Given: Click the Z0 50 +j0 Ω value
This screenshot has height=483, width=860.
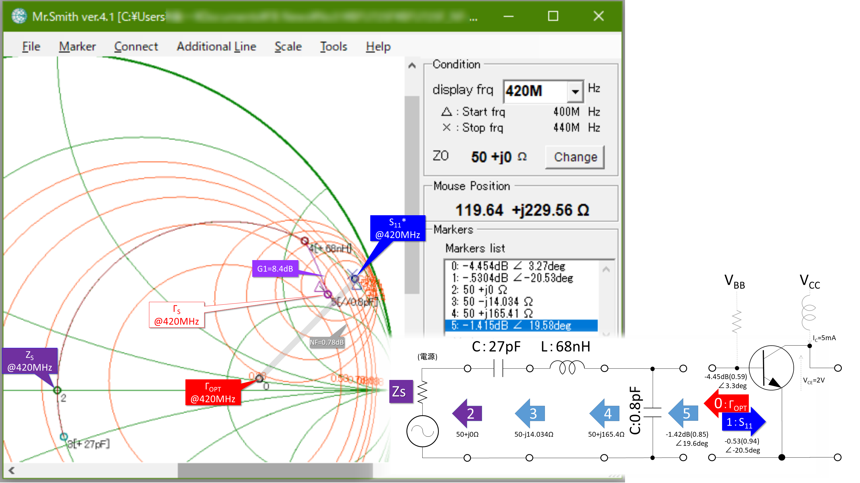Looking at the screenshot, I should tap(499, 157).
